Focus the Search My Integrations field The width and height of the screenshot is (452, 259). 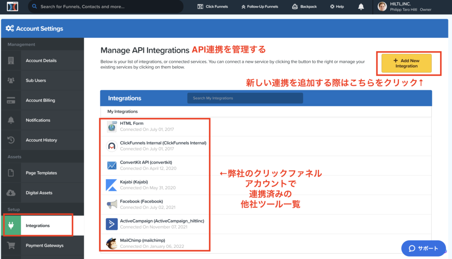(245, 98)
